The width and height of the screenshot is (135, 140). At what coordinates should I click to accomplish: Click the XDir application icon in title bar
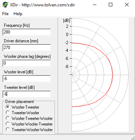click(5, 5)
